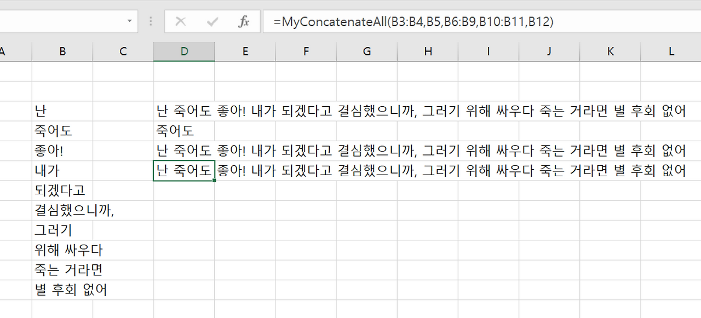Select the cell containing 내가

[62, 170]
